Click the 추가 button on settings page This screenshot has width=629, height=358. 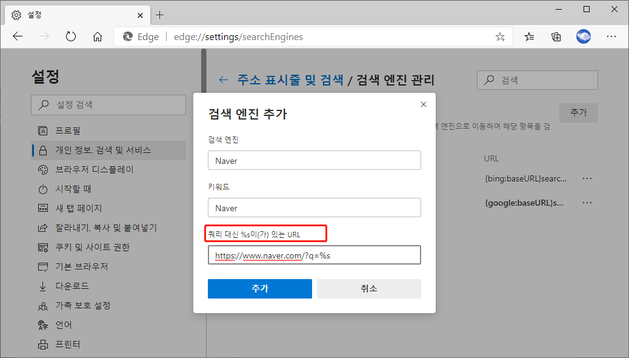(x=579, y=112)
